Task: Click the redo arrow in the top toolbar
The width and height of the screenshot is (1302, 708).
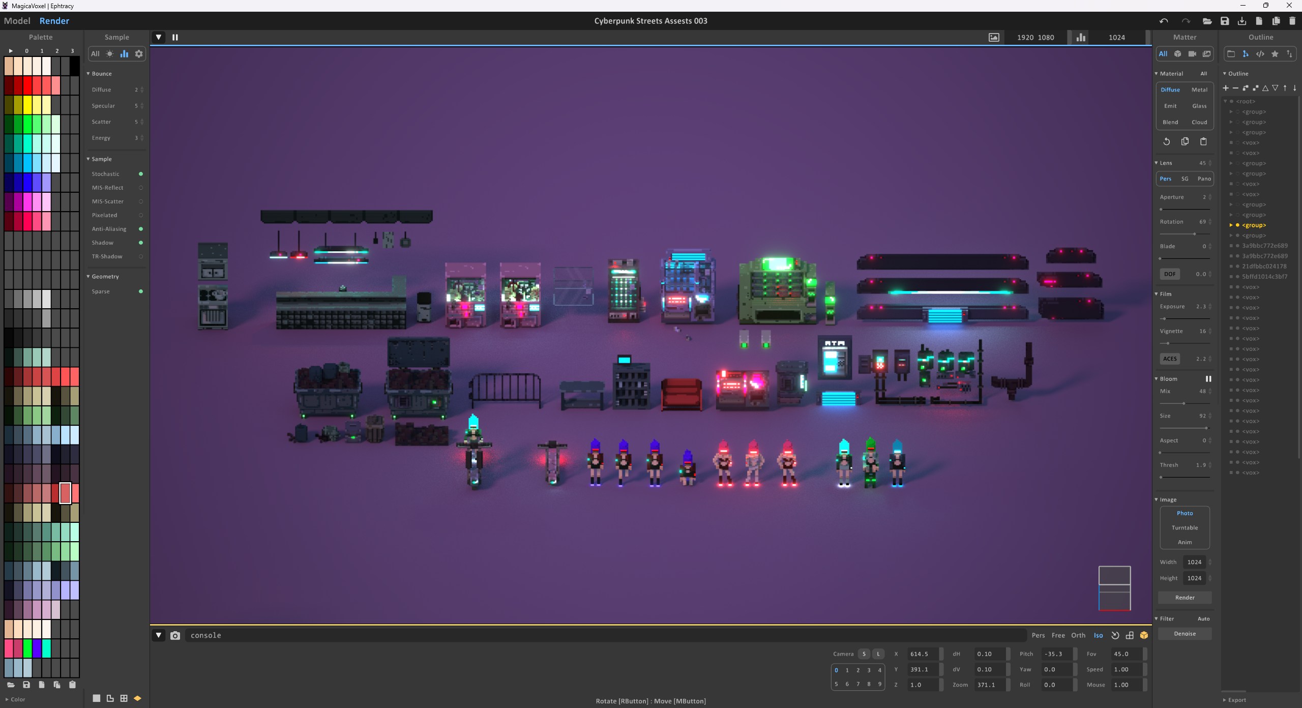Action: click(1186, 21)
